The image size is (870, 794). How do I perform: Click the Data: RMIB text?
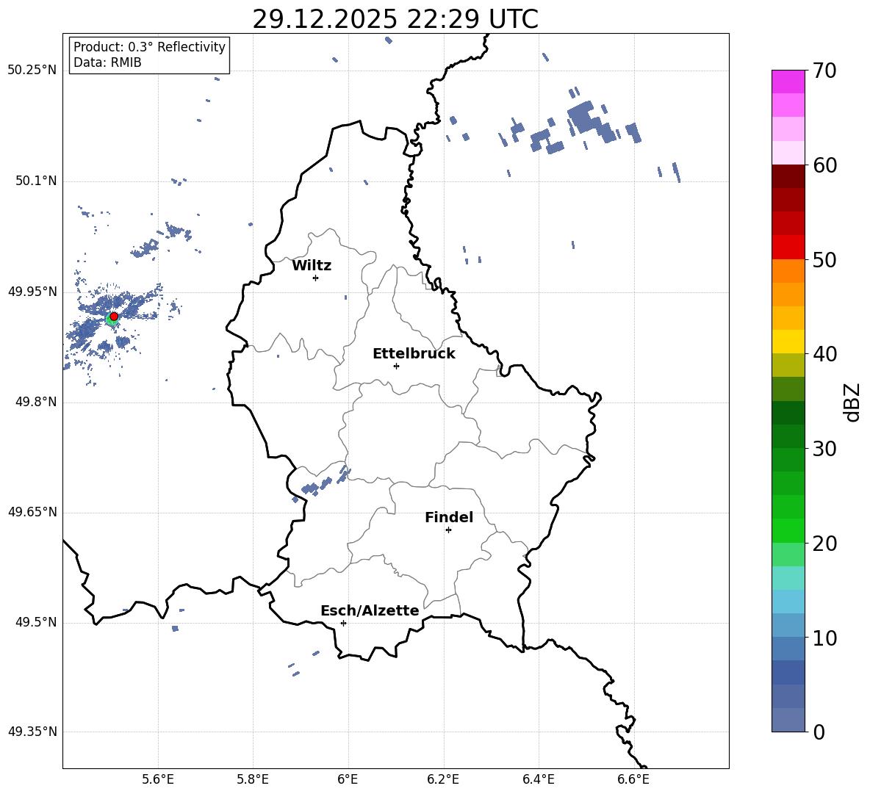coord(107,62)
